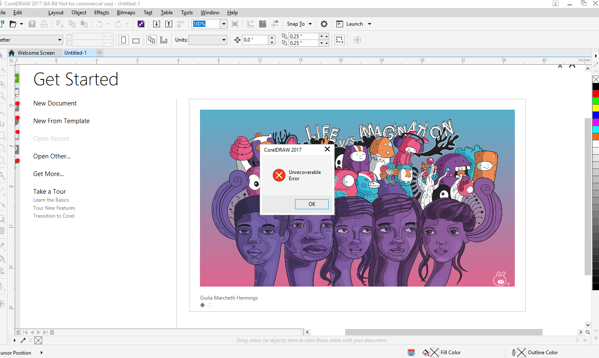Toggle portrait page orientation
599x358 pixels.
(123, 39)
